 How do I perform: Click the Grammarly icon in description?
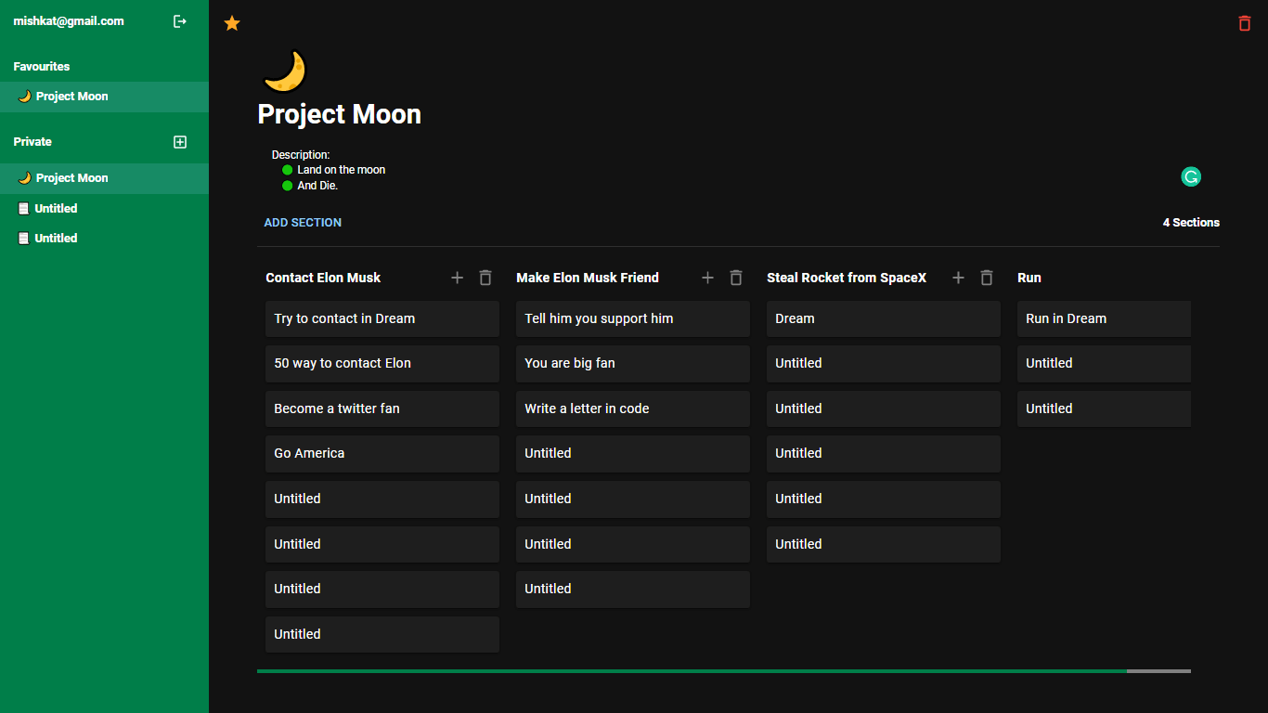[1191, 176]
